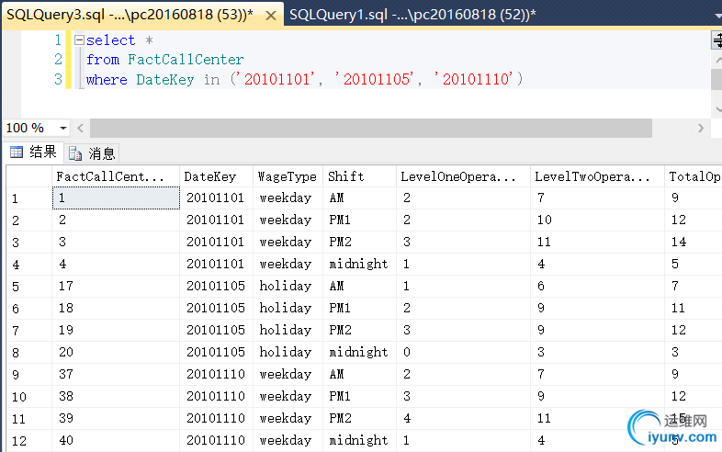The width and height of the screenshot is (722, 452).
Task: Click the '20101105' literal in query
Action: click(x=375, y=79)
